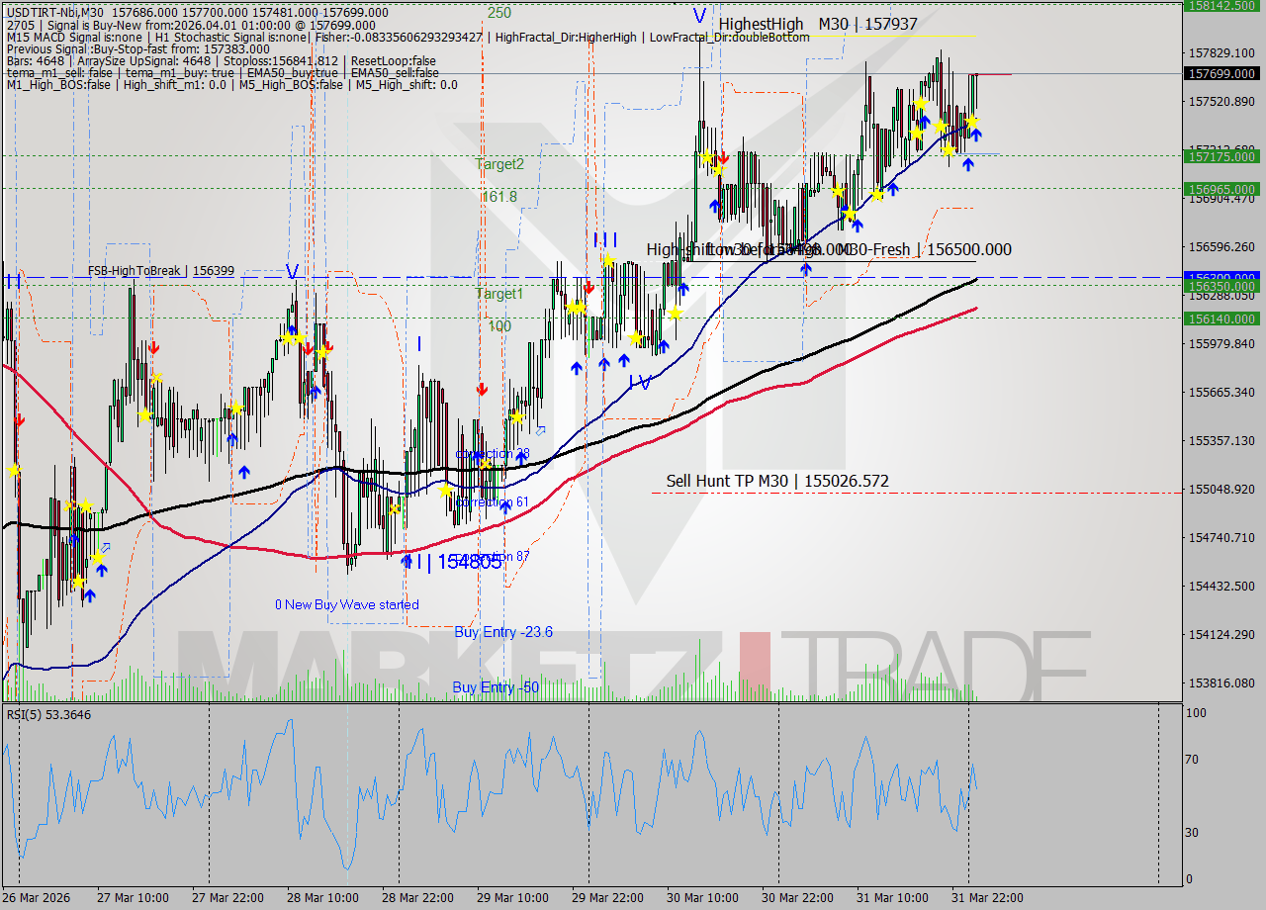Click the 28 Mar 10:00 time axis label
The height and width of the screenshot is (910, 1266).
pos(322,897)
